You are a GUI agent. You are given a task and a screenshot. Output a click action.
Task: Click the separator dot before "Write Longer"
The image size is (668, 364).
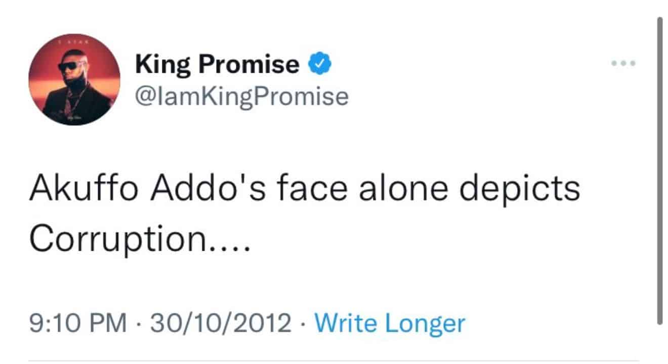(x=303, y=324)
